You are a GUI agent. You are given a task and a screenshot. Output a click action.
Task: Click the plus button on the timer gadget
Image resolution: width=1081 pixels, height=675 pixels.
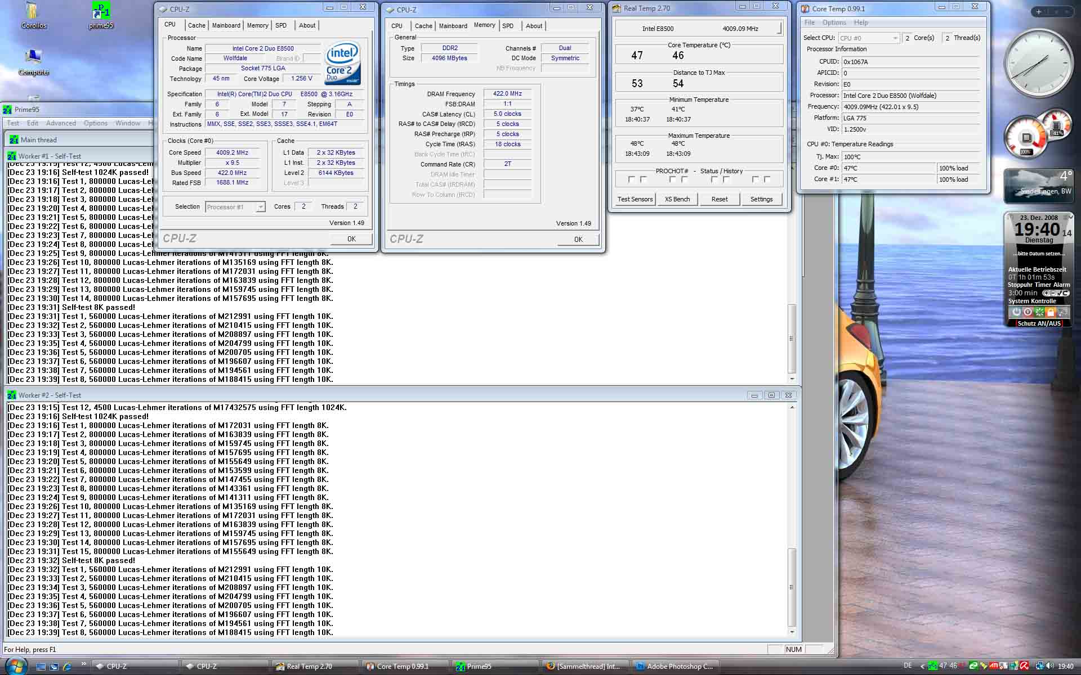point(1046,293)
